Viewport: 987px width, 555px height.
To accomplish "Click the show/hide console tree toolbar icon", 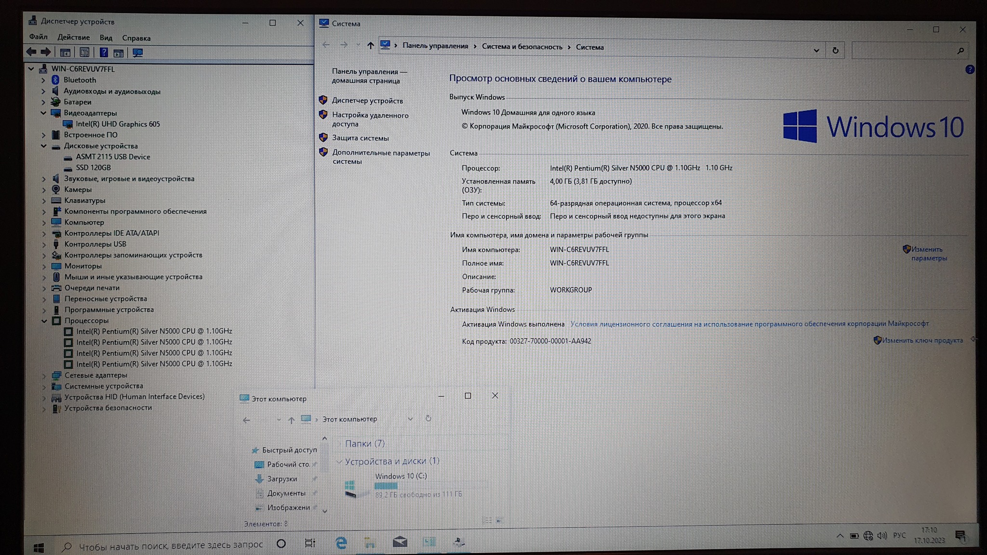I will coord(65,53).
